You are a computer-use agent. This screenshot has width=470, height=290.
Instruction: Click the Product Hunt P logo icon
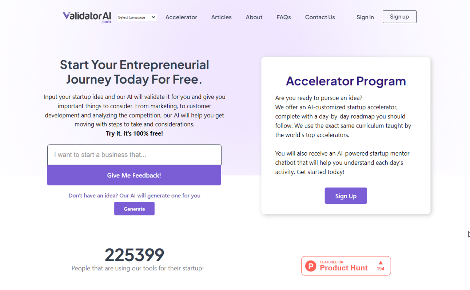tap(311, 266)
